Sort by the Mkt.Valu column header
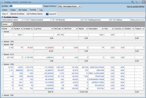Viewport: 146px width, 98px height. (57, 29)
